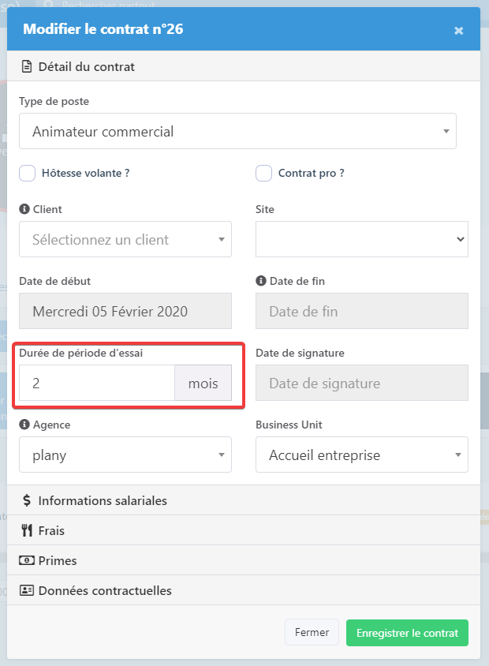
Task: Open the Business Unit dropdown
Action: [x=361, y=455]
